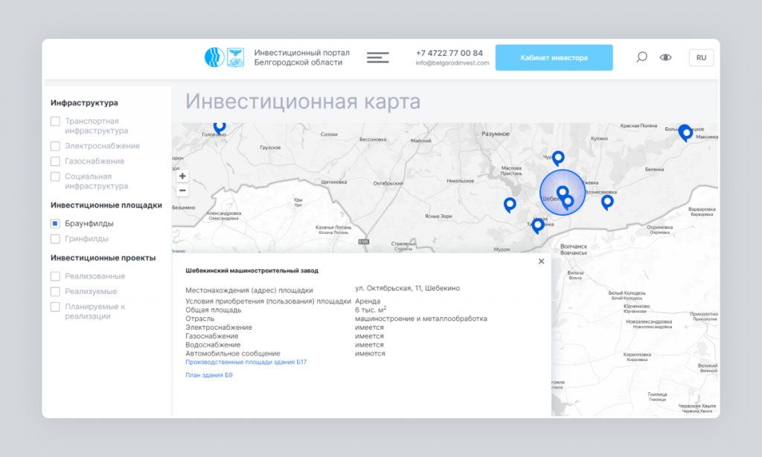Image resolution: width=762 pixels, height=457 pixels.
Task: Enable Планируемые к реализации checkbox
Action: (x=55, y=307)
